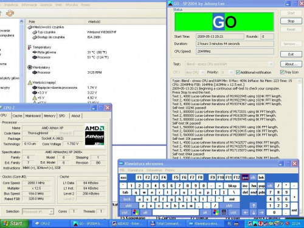This screenshot has width=304, height=228.
Task: Toggle the lock key on on-screen keyboard
Action: (127, 199)
